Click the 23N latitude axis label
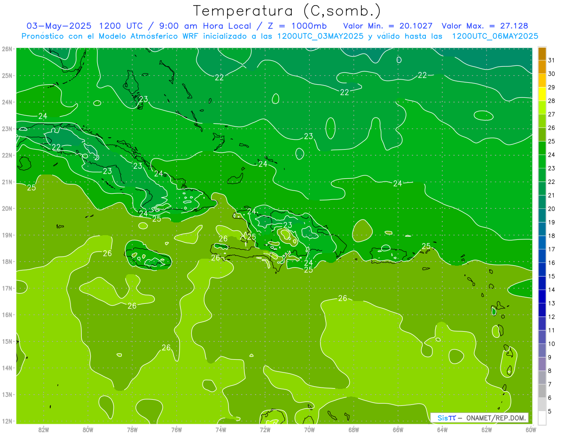 [7, 129]
